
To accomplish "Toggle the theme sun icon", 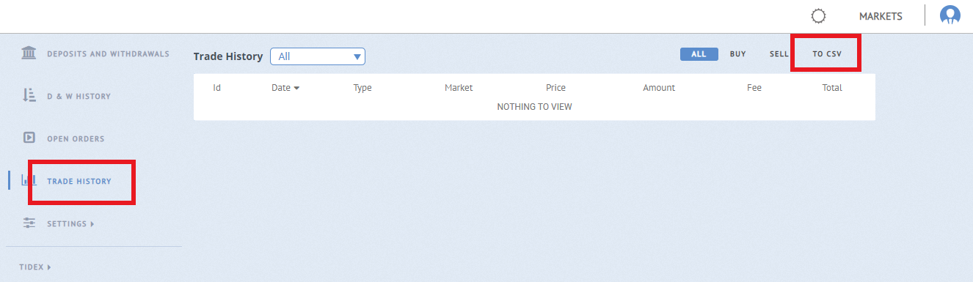I will tap(819, 16).
